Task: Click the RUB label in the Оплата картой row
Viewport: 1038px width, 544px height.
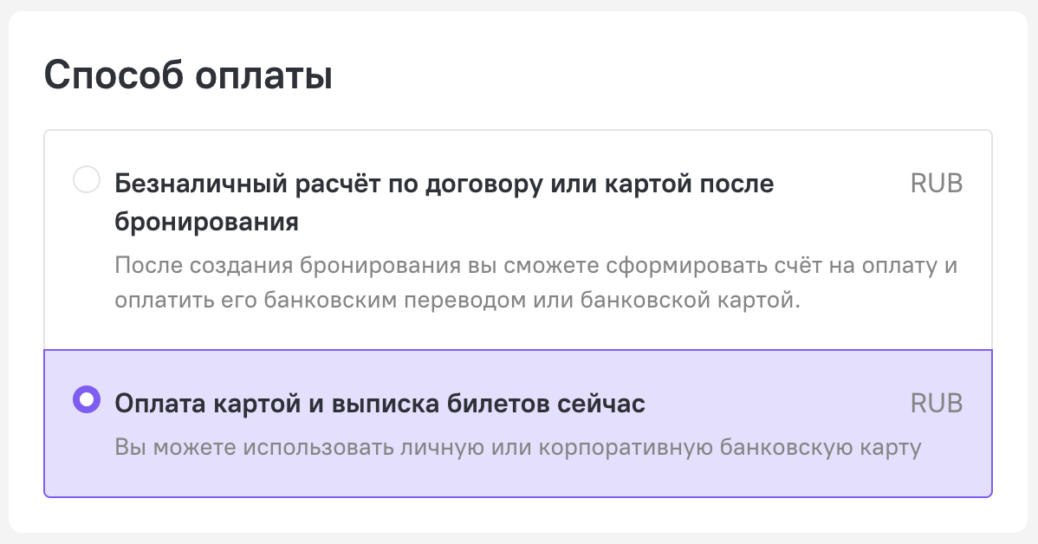Action: coord(936,403)
